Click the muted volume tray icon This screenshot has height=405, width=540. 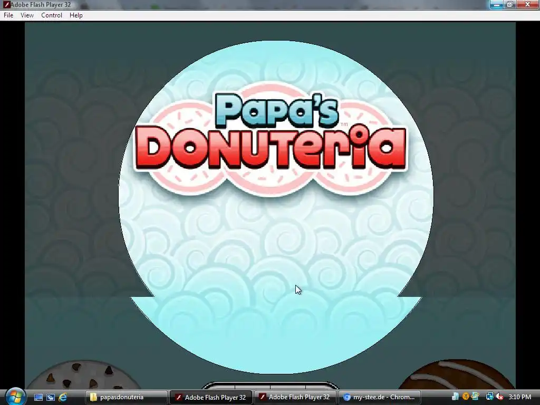pyautogui.click(x=499, y=397)
